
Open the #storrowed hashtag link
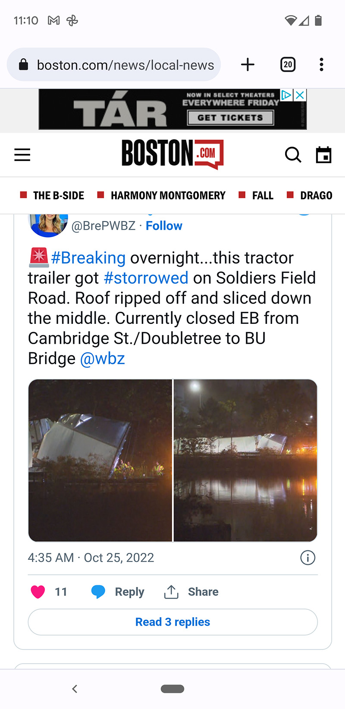coord(146,278)
